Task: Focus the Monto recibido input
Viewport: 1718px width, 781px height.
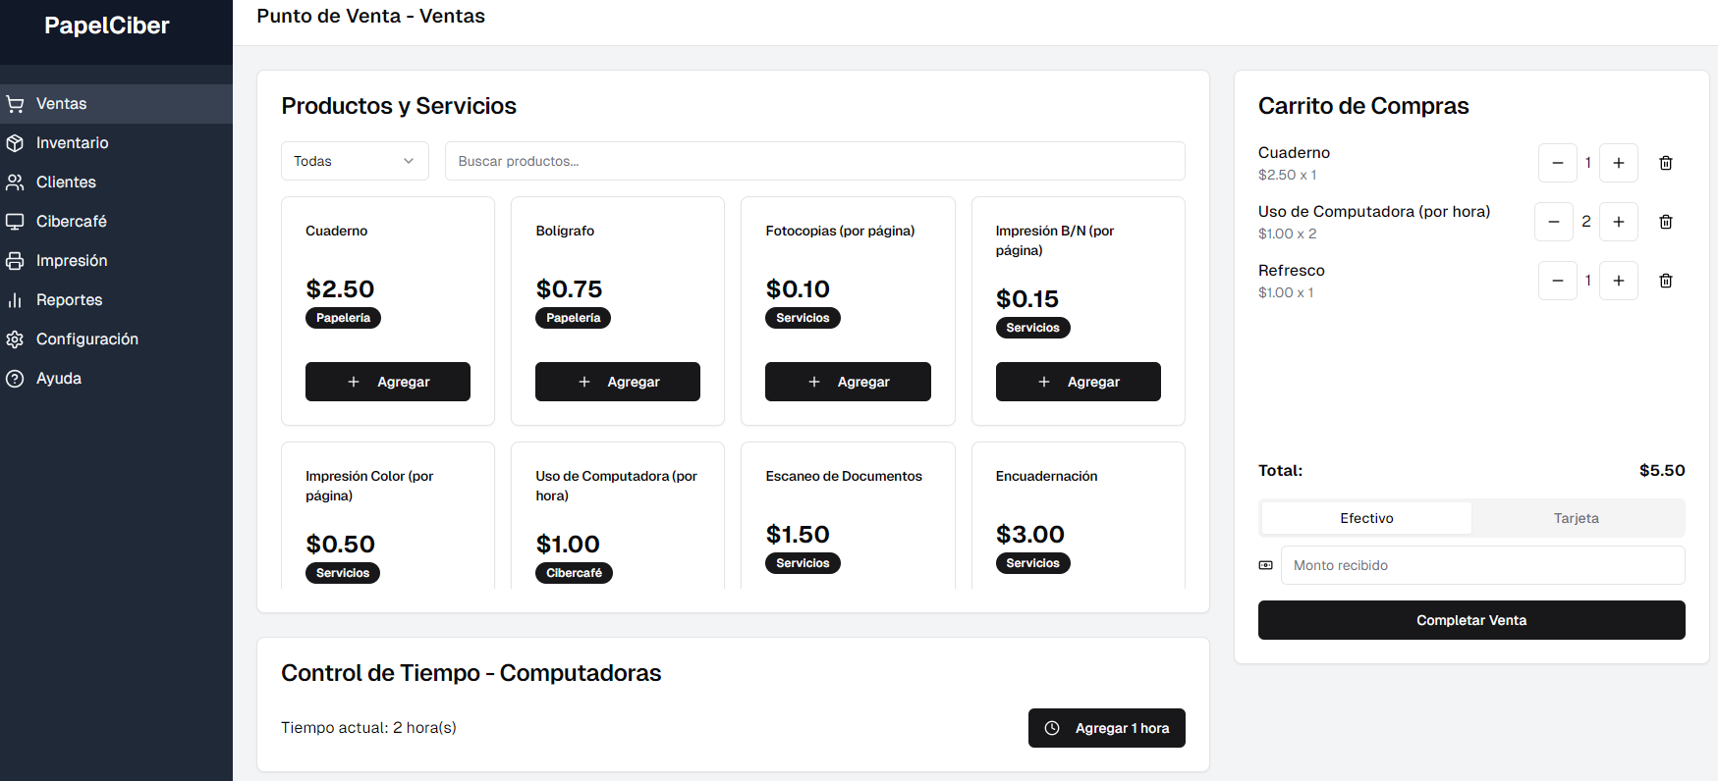Action: point(1483,565)
